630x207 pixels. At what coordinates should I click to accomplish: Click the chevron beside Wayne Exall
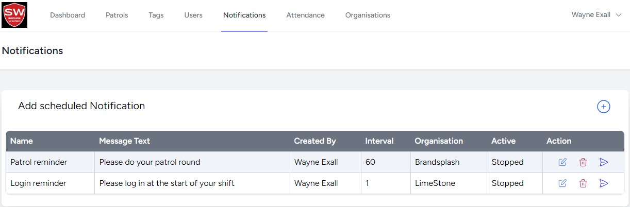pyautogui.click(x=619, y=15)
